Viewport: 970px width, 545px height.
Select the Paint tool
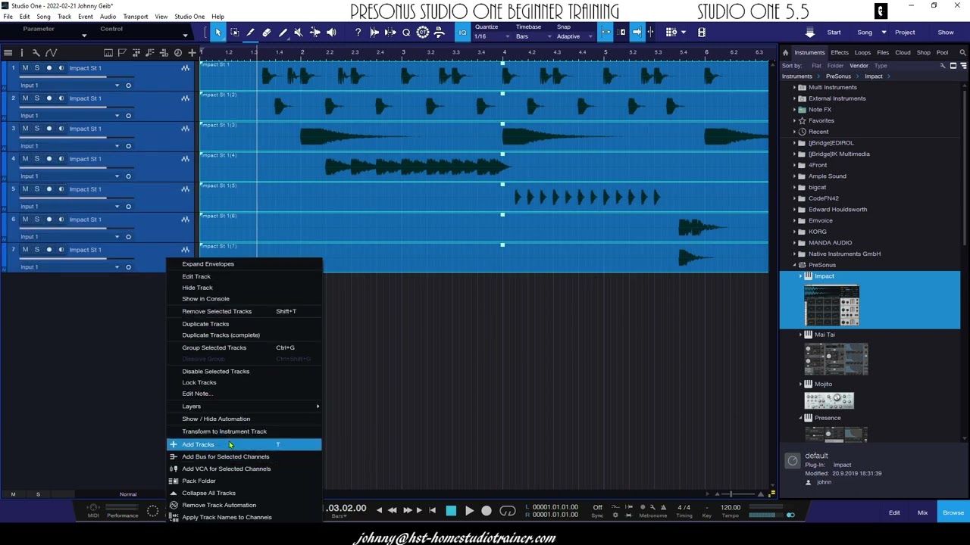coord(283,33)
